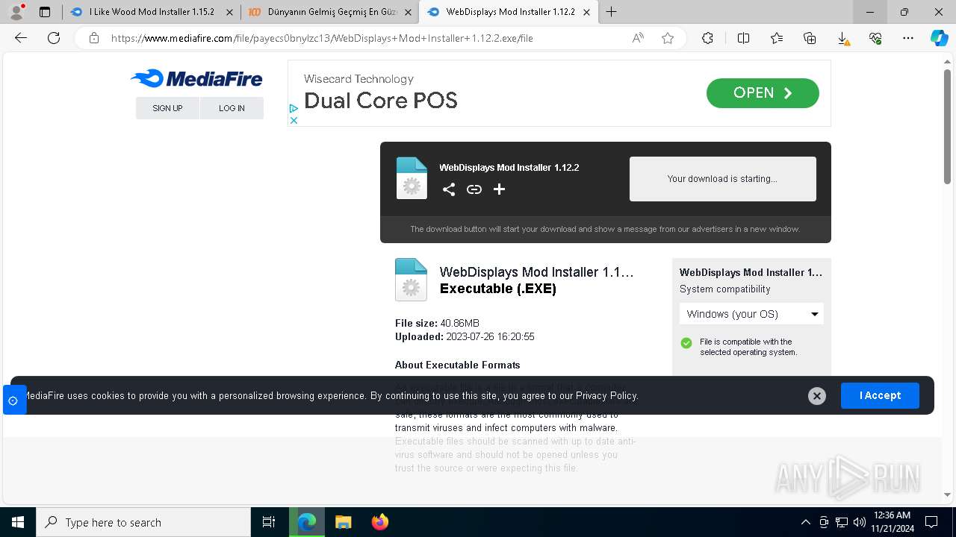
Task: Close the WebDisplays Mod Installer tab
Action: tap(587, 12)
